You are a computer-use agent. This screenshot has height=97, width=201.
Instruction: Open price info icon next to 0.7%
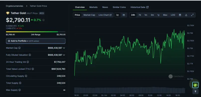coord(43,20)
